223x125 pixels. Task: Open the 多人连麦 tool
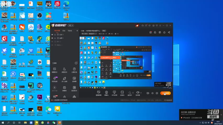tap(64, 79)
